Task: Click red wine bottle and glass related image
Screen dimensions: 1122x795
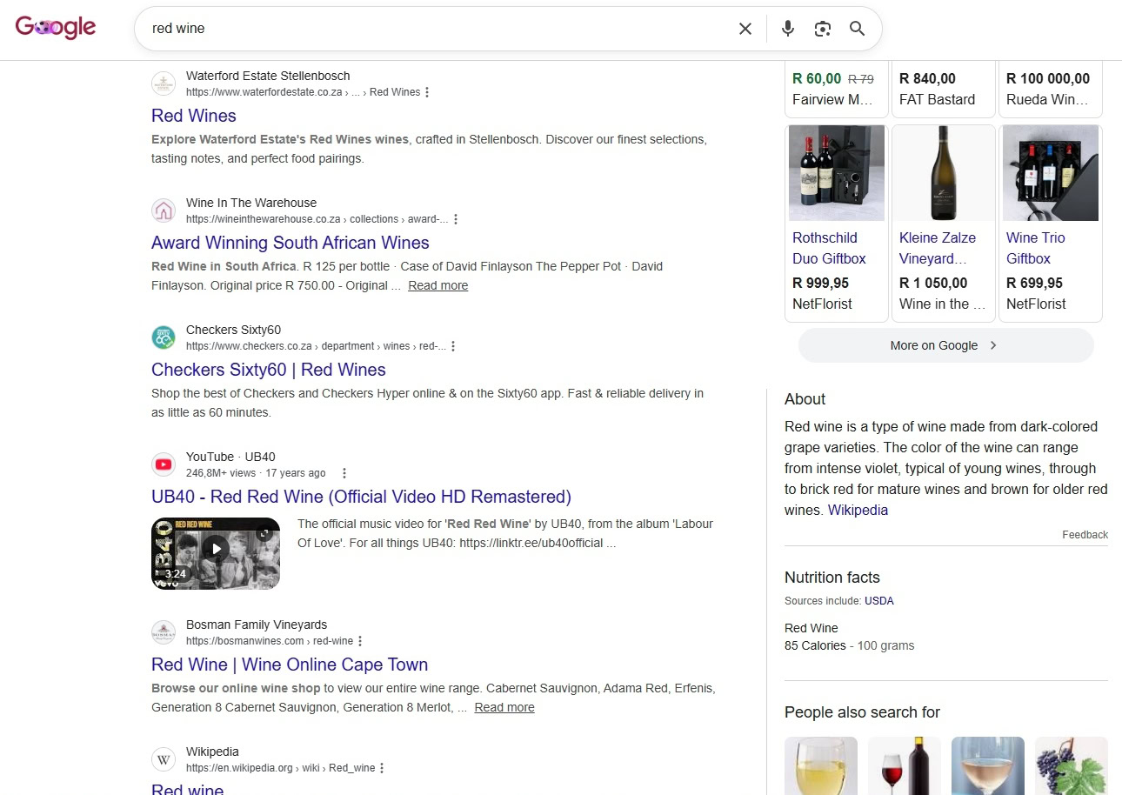Action: tap(905, 765)
